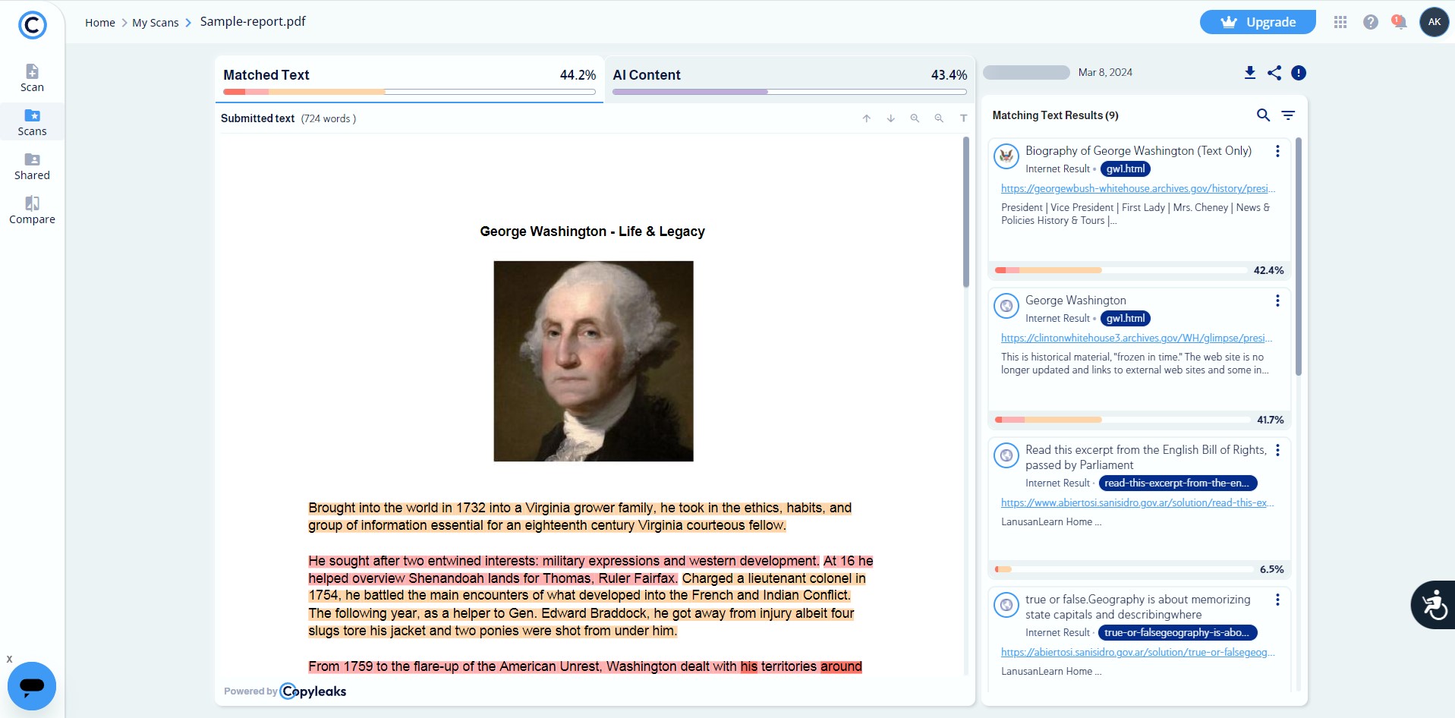Screen dimensions: 1455x718
Task: Share the scan report
Action: click(x=1274, y=73)
